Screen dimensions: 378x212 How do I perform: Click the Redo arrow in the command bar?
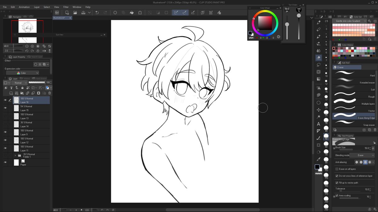(105, 13)
